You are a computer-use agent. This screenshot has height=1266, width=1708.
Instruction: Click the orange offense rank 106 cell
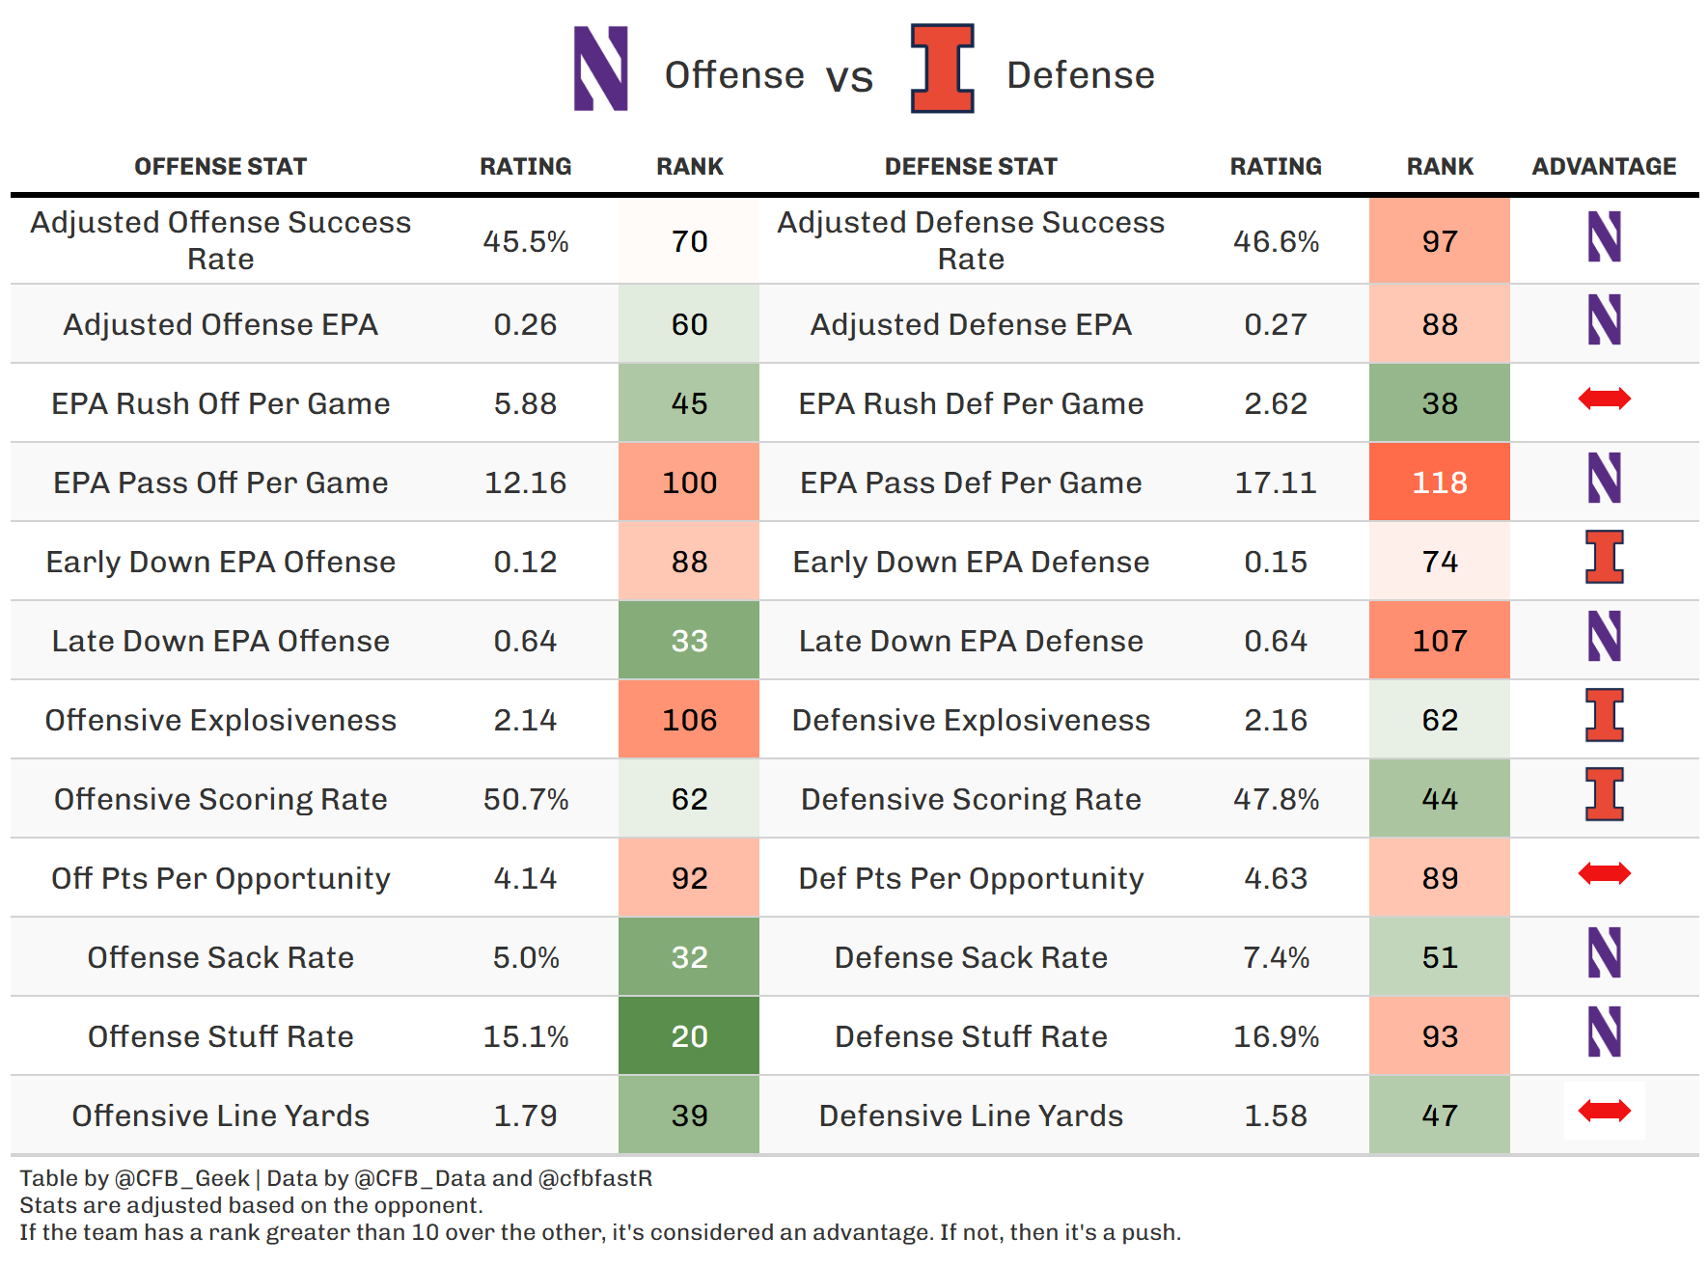point(689,720)
